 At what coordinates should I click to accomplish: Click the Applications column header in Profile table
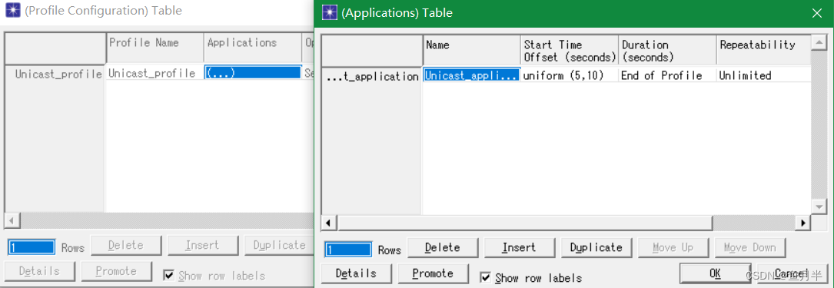[x=253, y=48]
